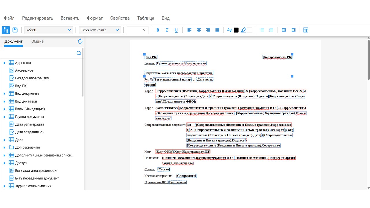The height and width of the screenshot is (208, 370).
Task: Click the insert table icon
Action: 306,30
